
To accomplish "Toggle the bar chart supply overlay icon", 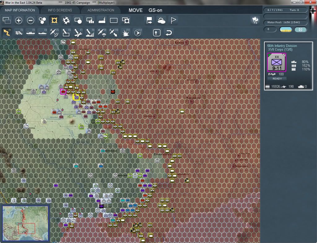I will pos(90,20).
